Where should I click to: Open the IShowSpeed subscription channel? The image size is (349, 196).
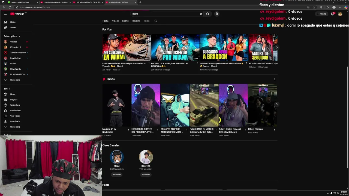coord(16,47)
